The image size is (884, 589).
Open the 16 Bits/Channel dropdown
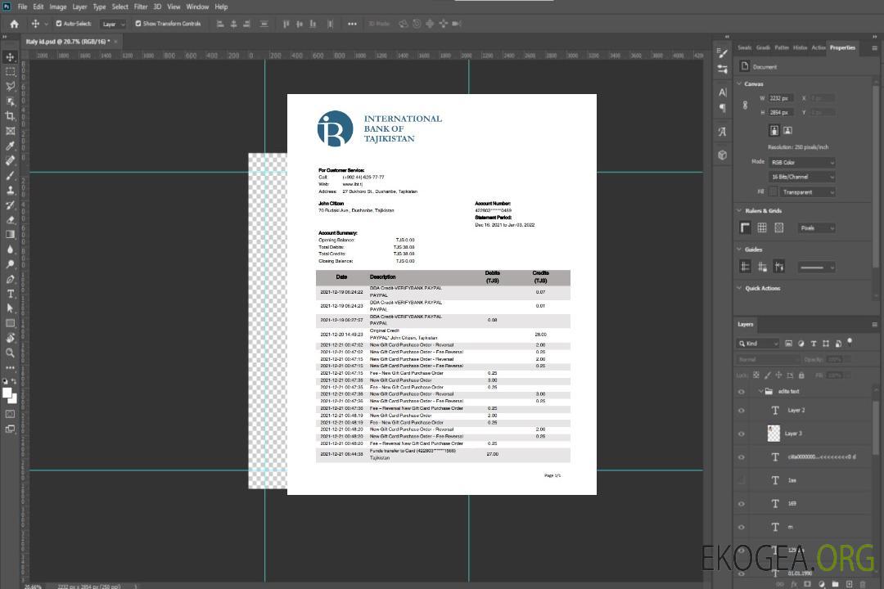(x=802, y=177)
